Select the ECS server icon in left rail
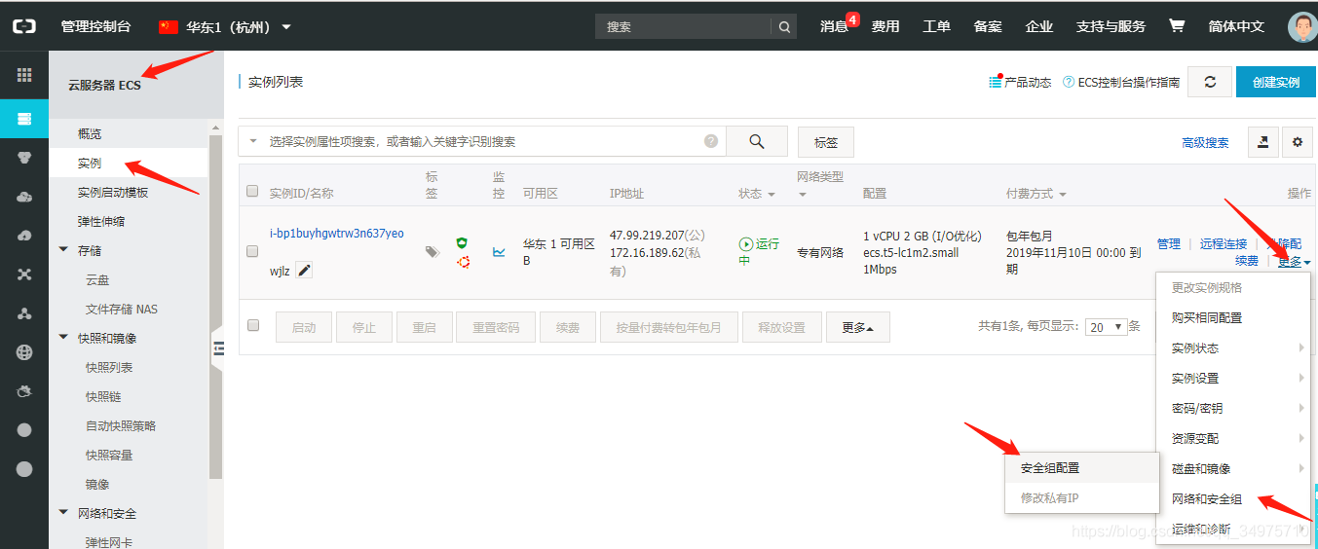Viewport: 1318px width, 549px height. 24,119
